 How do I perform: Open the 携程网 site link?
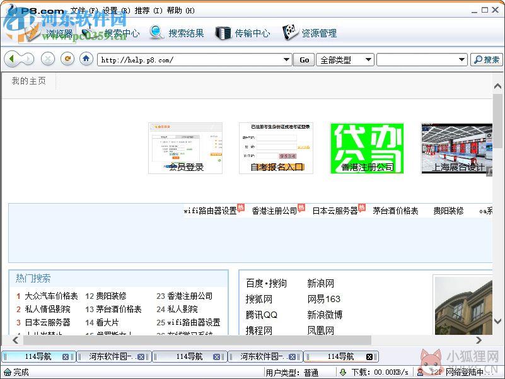coord(259,330)
